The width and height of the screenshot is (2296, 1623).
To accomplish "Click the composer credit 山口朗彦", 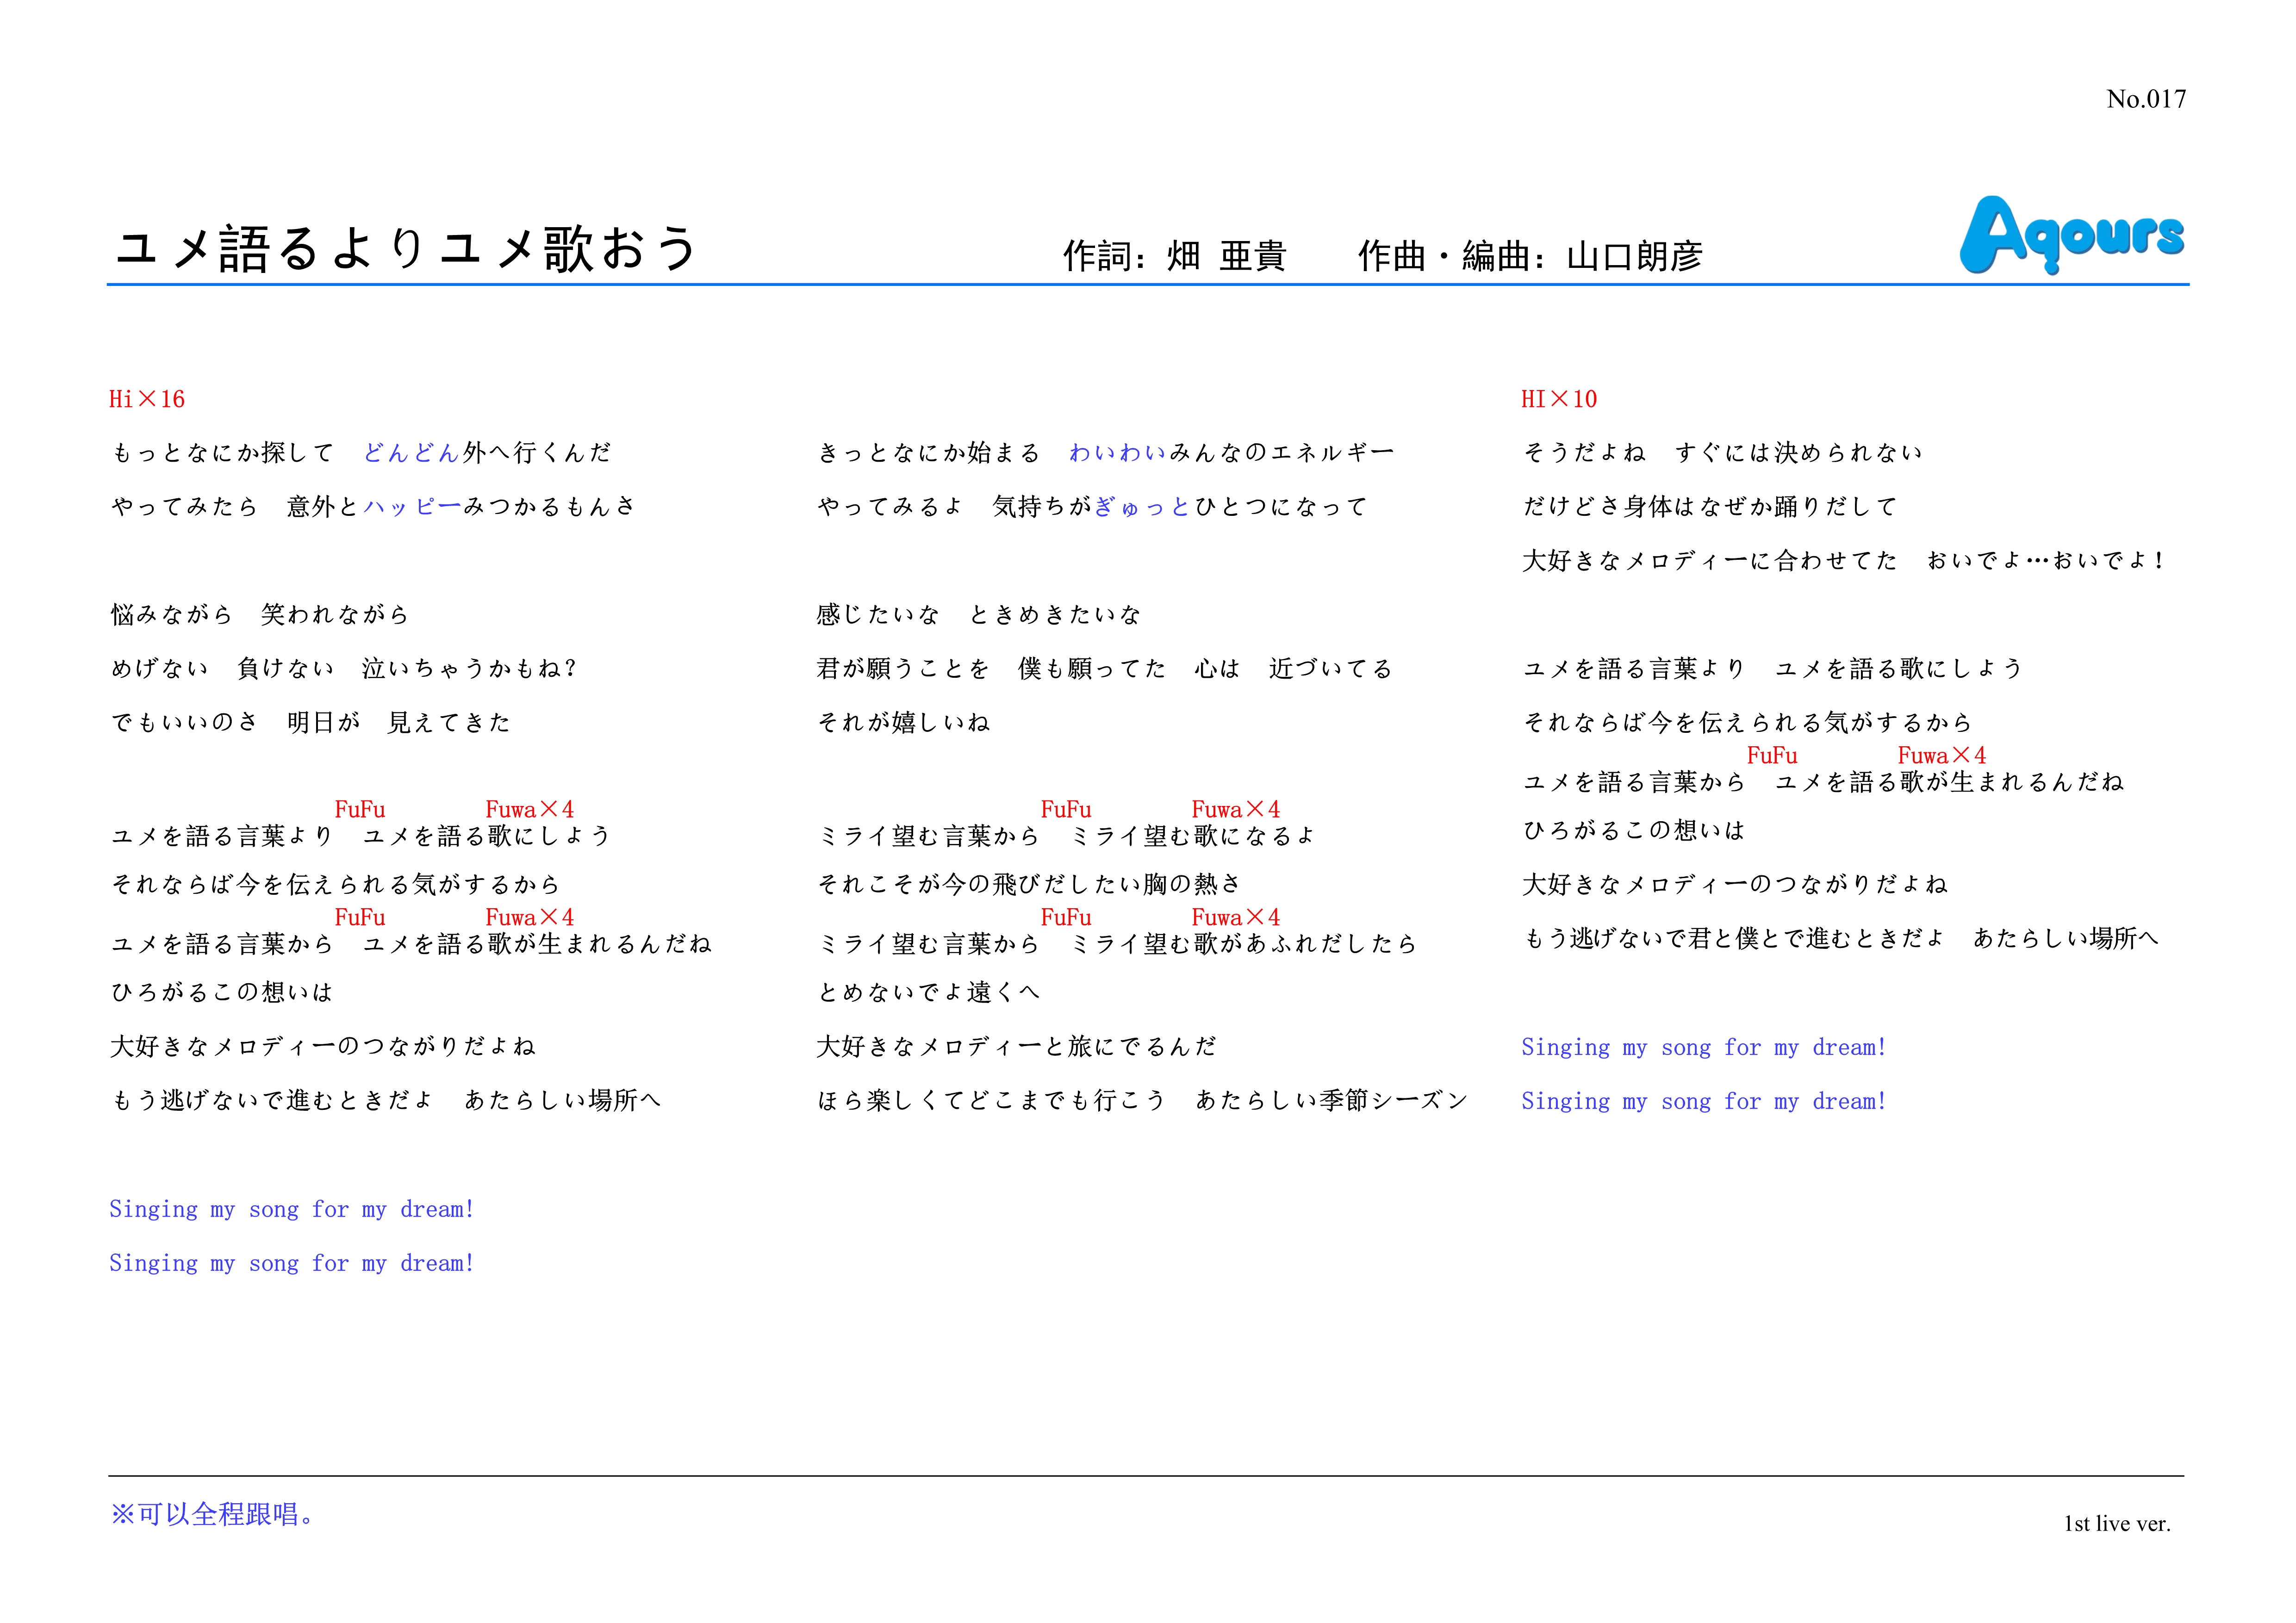I will coord(1634,257).
